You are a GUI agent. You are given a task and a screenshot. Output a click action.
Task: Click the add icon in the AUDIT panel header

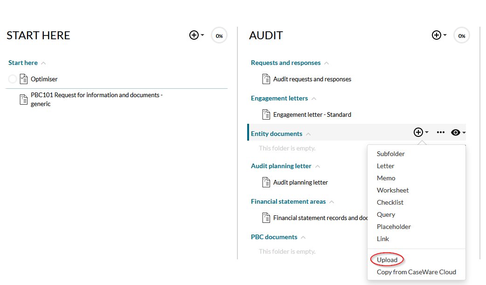point(436,35)
